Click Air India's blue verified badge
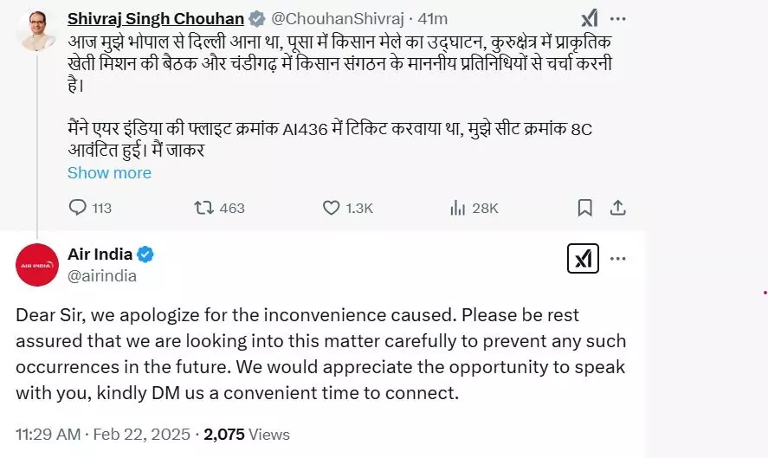Screen dimensions: 768x458 [146, 255]
